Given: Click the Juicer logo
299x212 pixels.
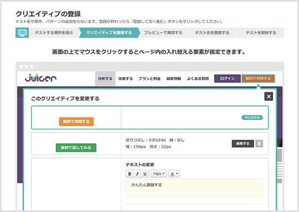Looking at the screenshot, I should [40, 78].
